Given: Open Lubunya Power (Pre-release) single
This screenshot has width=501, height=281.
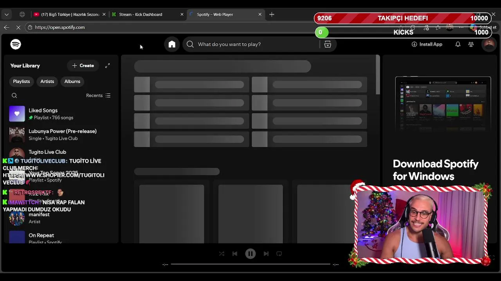Looking at the screenshot, I should tap(61, 135).
